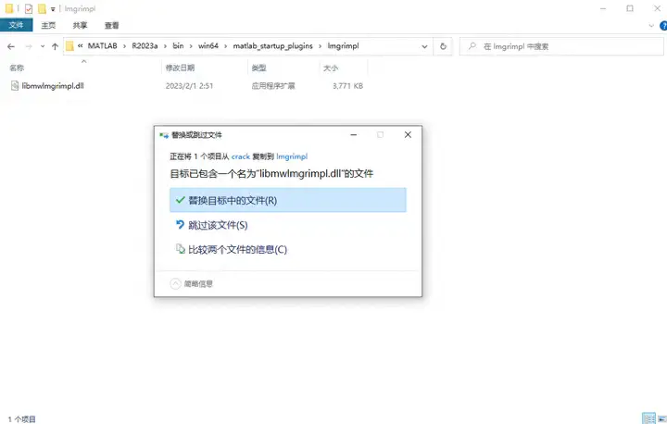The image size is (667, 424).
Task: Refresh the lmgrimpl folder view
Action: coord(443,46)
